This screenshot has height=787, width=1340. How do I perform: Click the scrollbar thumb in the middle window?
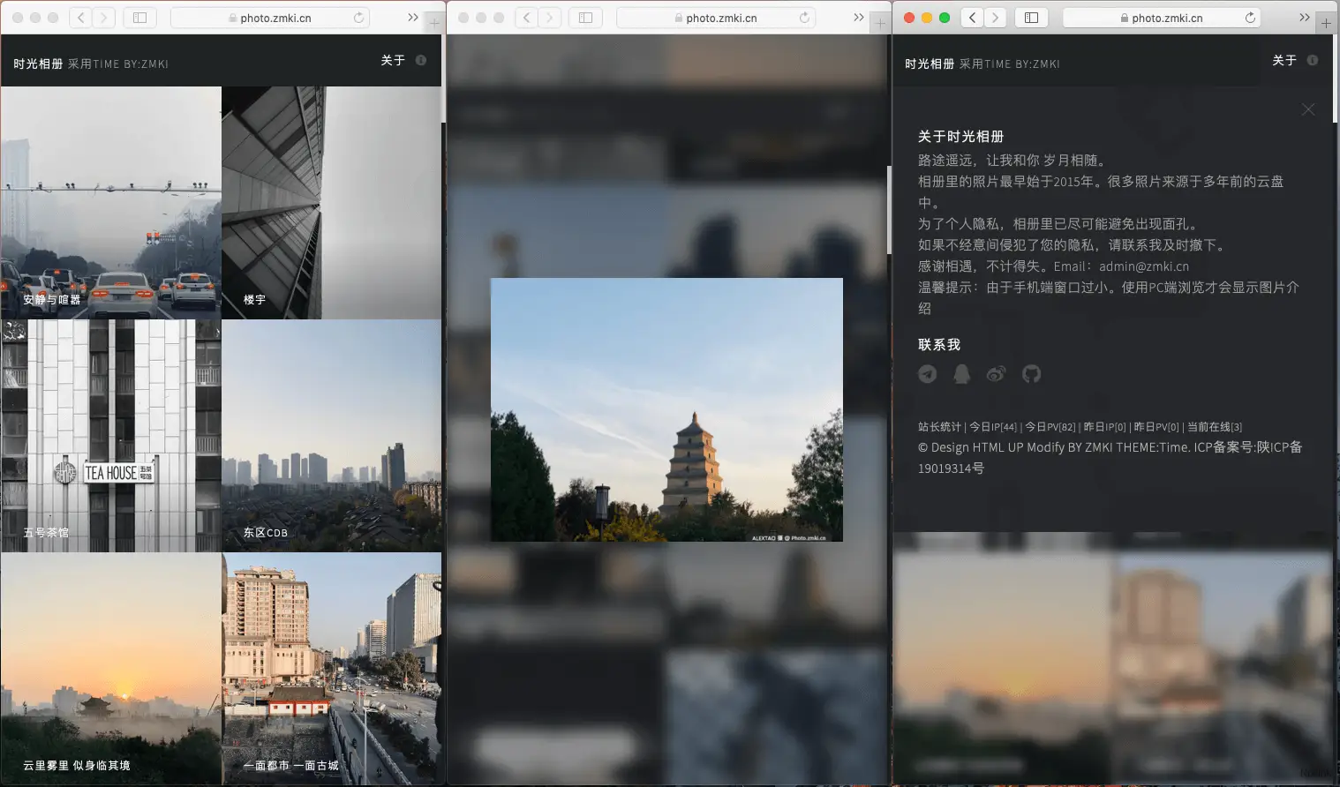click(x=889, y=210)
